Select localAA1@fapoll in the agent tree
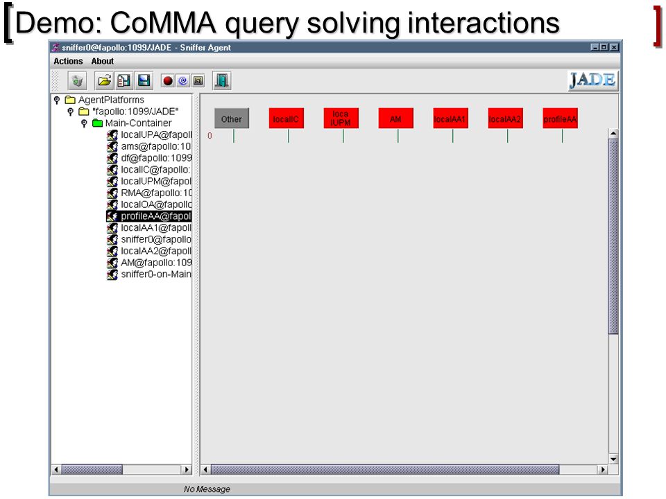Image resolution: width=666 pixels, height=499 pixels. pyautogui.click(x=148, y=228)
